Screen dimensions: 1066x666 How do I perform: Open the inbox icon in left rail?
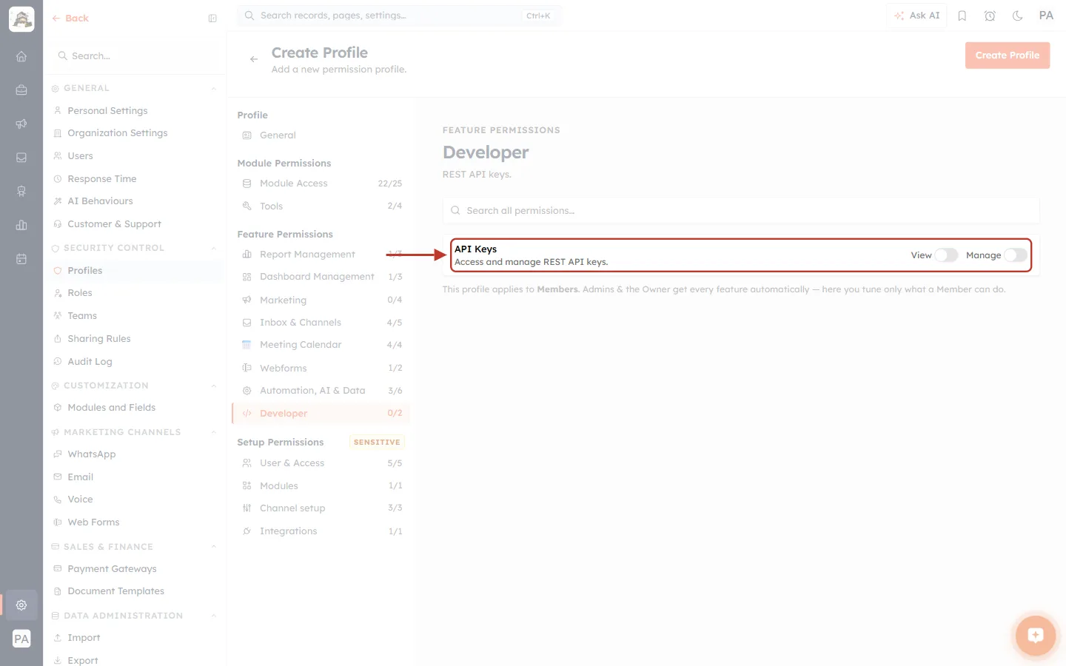[21, 158]
